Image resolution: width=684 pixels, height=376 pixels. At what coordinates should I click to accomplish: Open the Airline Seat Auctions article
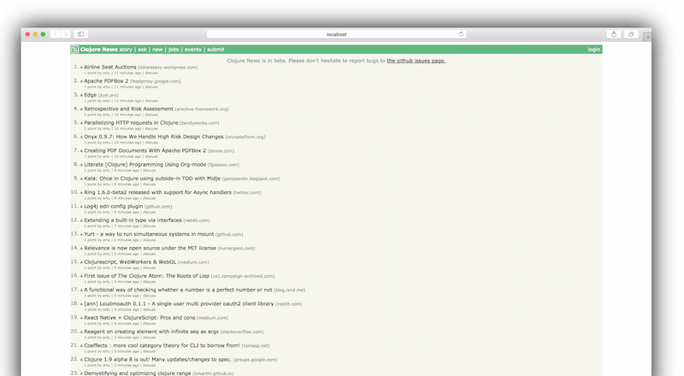tap(110, 68)
